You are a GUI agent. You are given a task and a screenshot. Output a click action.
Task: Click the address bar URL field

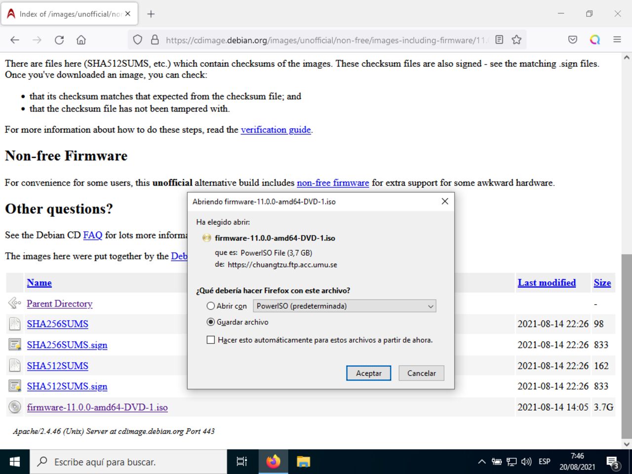tap(326, 40)
